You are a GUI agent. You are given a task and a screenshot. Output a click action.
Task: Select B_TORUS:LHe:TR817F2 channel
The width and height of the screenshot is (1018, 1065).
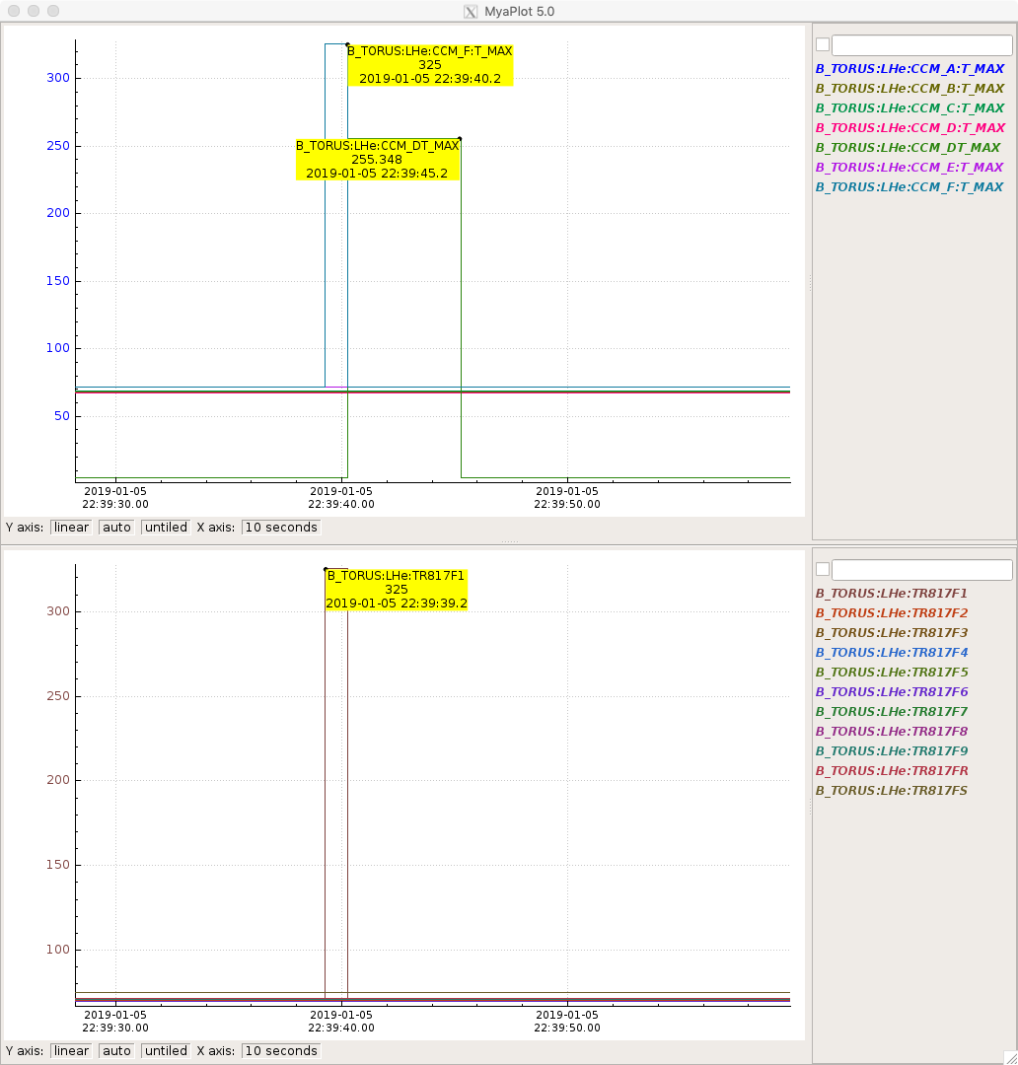click(x=891, y=612)
